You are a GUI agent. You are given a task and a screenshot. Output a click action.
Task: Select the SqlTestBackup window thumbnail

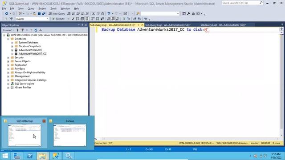pos(24,135)
